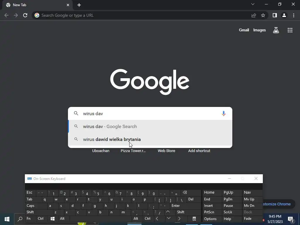Toggle the left Shift key on the keyboard
Image resolution: width=300 pixels, height=225 pixels.
click(39, 212)
